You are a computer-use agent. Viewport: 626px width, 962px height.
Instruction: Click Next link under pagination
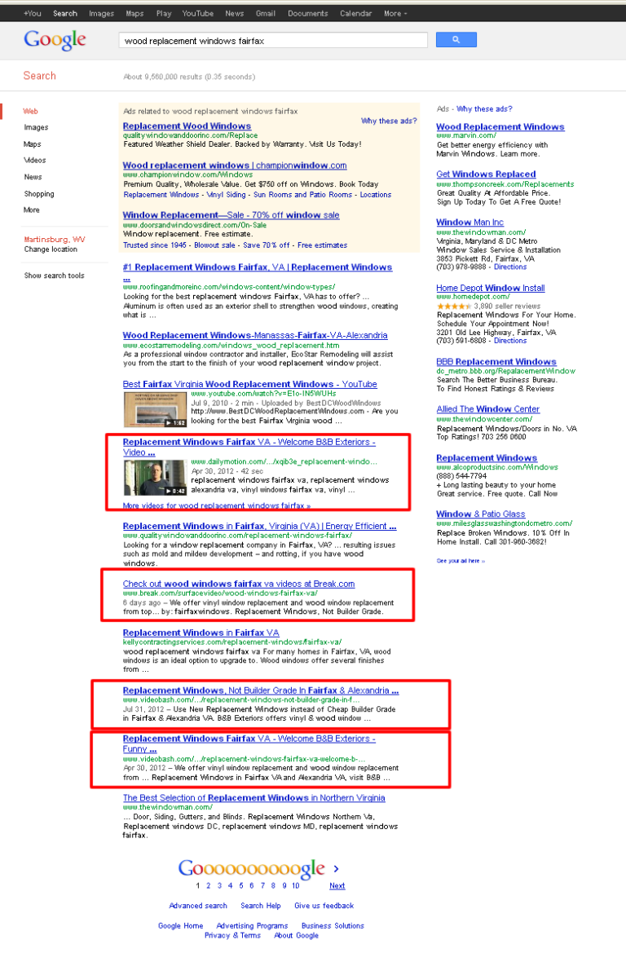[x=337, y=885]
